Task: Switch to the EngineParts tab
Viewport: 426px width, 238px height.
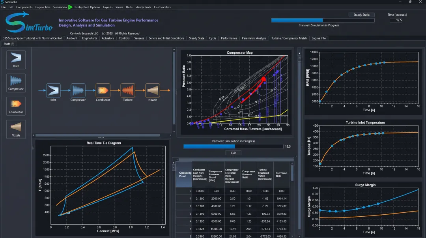Action: [x=90, y=38]
